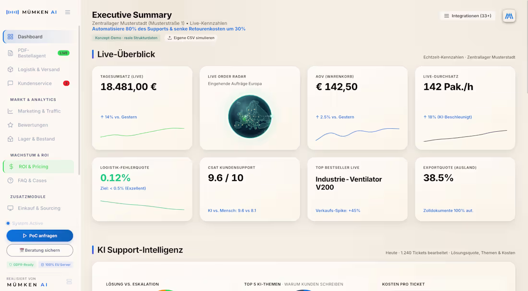
Task: Click the Logistik & Versand box icon
Action: pyautogui.click(x=11, y=69)
